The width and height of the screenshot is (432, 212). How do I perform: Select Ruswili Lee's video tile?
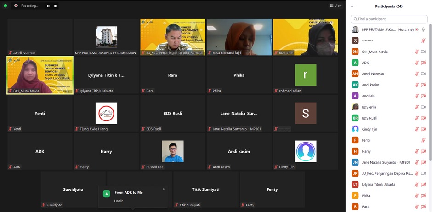pos(172,151)
